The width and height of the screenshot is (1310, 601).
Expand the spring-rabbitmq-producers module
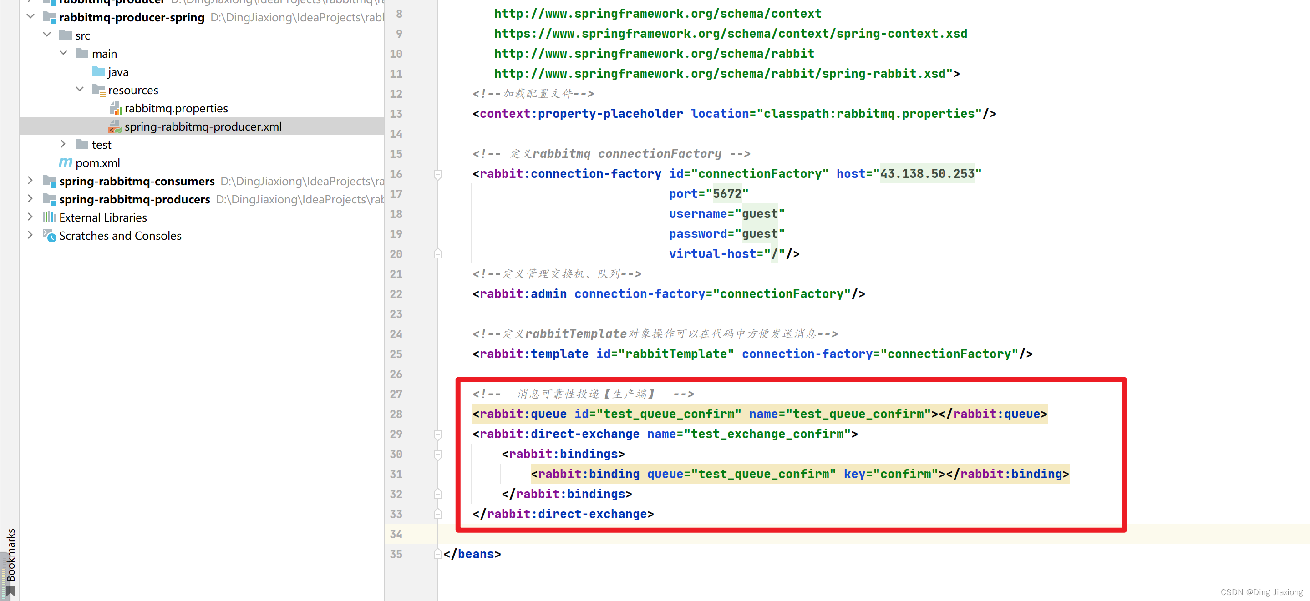pyautogui.click(x=30, y=199)
